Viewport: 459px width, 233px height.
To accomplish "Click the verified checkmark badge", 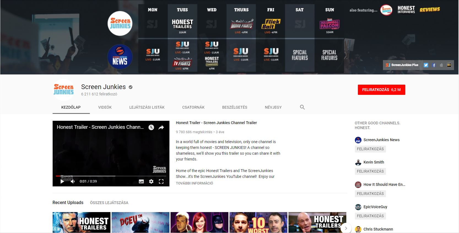I will 131,87.
